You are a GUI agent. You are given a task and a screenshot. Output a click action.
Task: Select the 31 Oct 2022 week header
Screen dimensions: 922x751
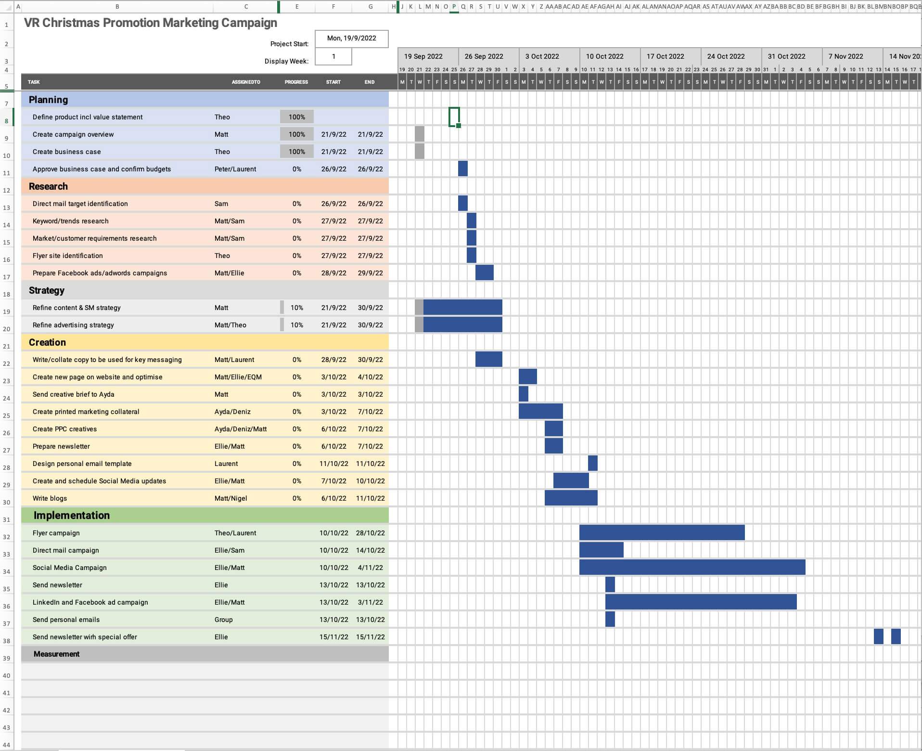click(x=786, y=56)
